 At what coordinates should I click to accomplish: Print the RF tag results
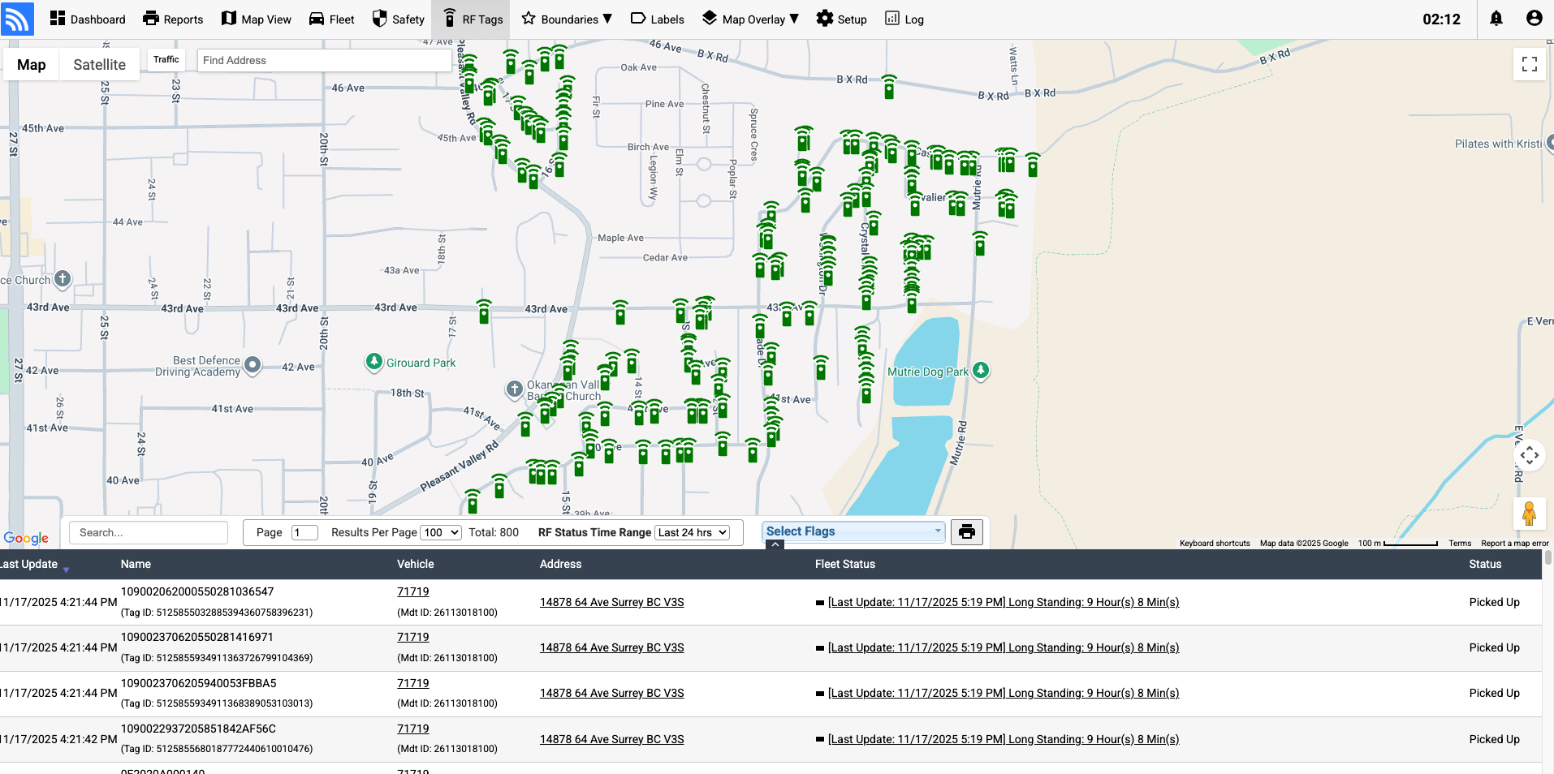coord(967,531)
